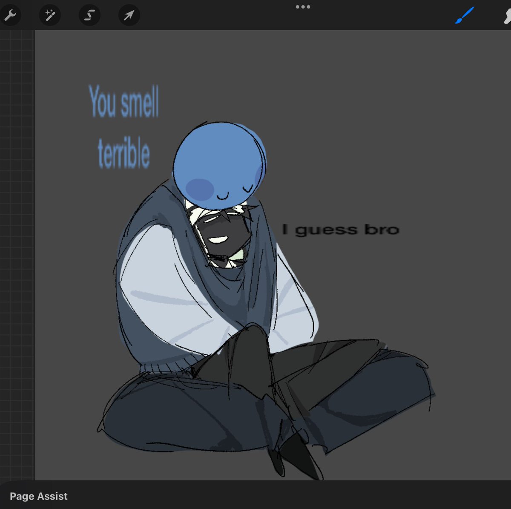Tap the "I guess bro" text
Viewport: 511px width, 509px height.
tap(341, 230)
